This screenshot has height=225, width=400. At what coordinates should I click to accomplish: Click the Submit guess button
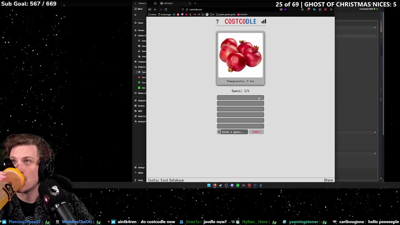click(256, 132)
